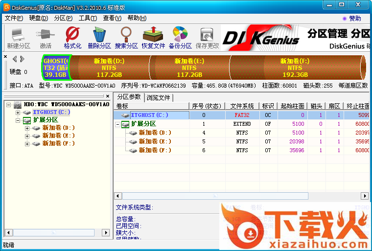This screenshot has height=251, width=372.
Task: Select 扩展分区 row in partition table
Action: 241,124
